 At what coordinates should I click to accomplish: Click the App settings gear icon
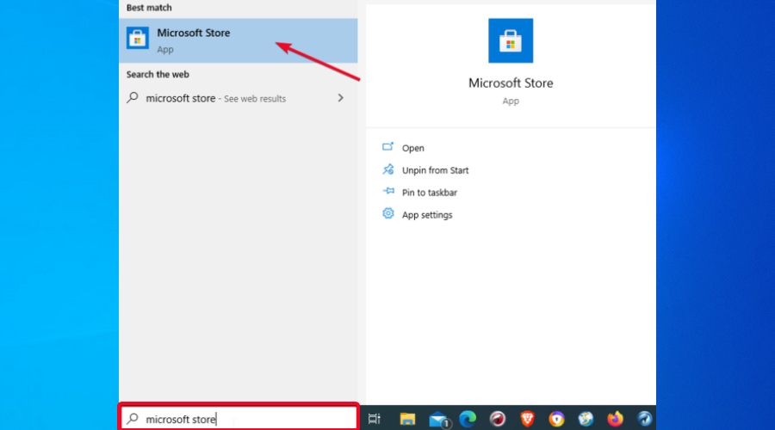[x=388, y=213]
